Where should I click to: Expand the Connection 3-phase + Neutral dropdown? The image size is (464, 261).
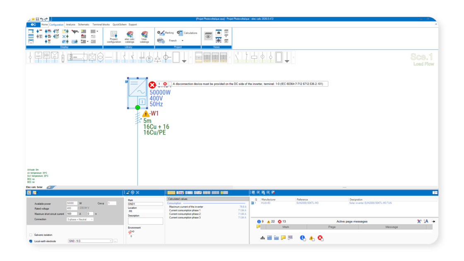[92, 219]
